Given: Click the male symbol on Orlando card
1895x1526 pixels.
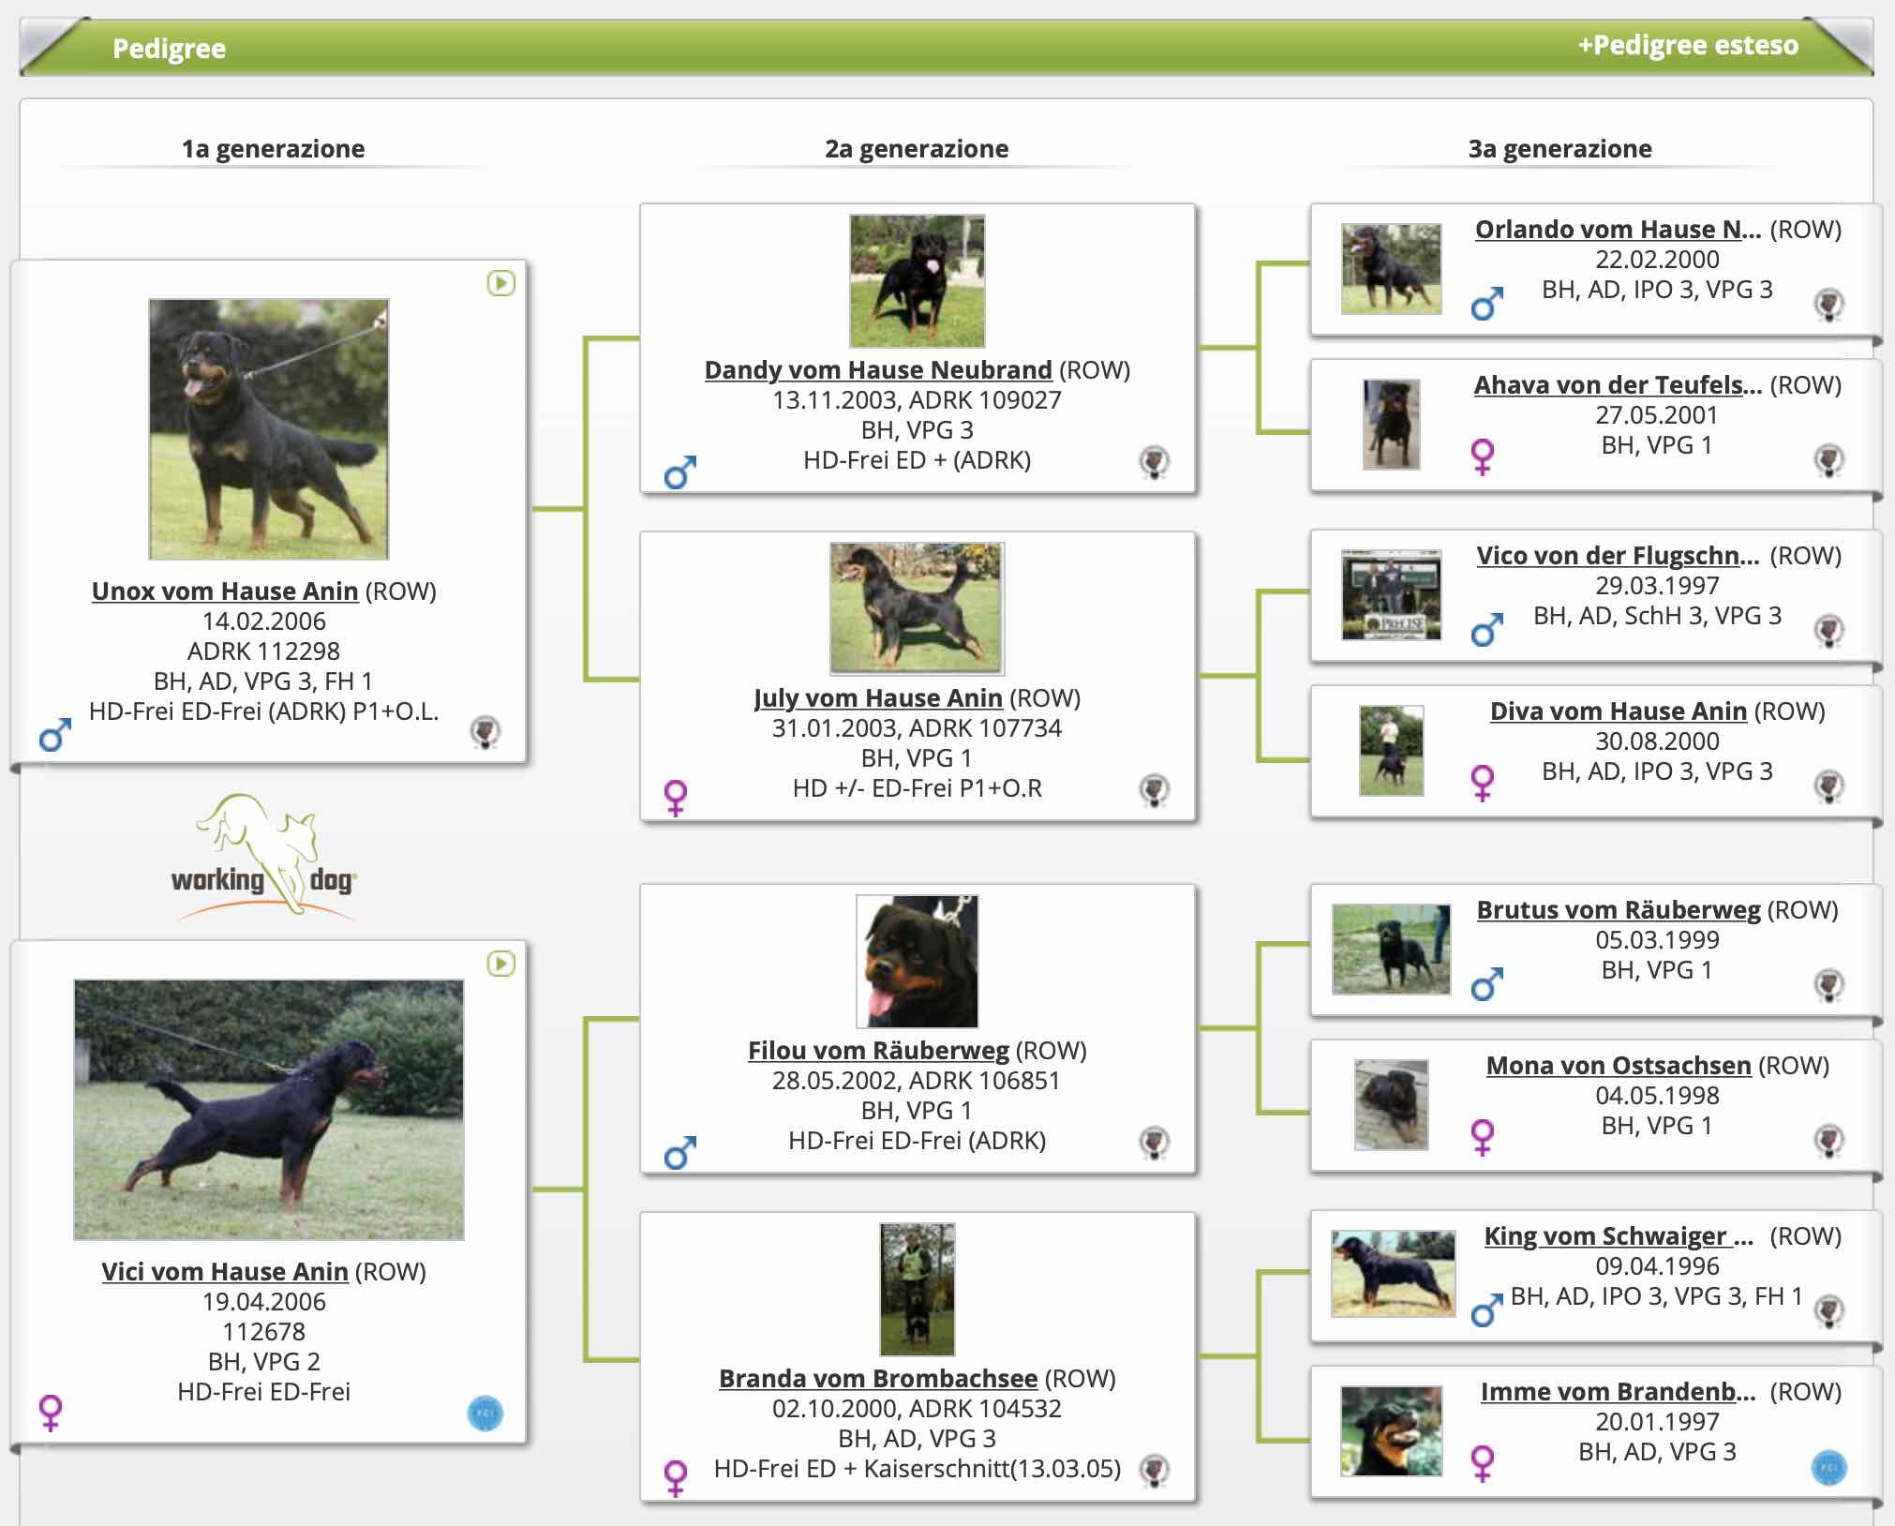Looking at the screenshot, I should tap(1487, 304).
